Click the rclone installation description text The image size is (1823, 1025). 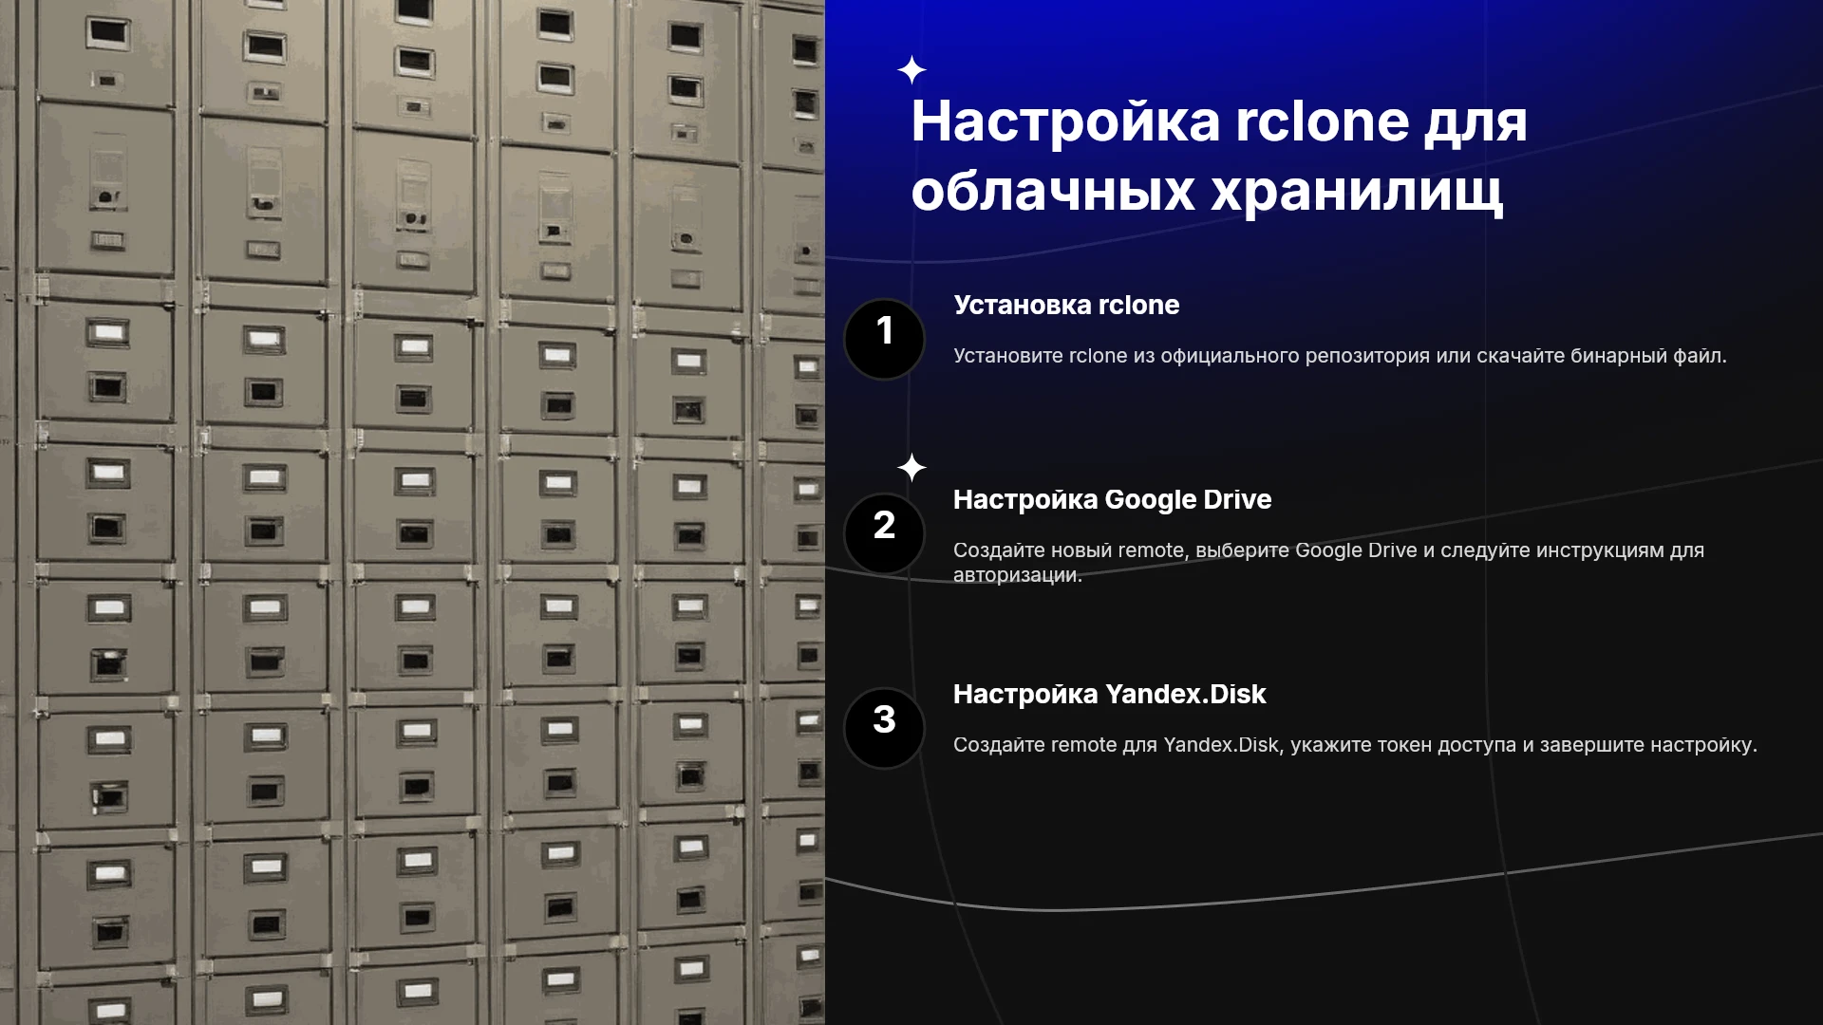coord(1340,356)
